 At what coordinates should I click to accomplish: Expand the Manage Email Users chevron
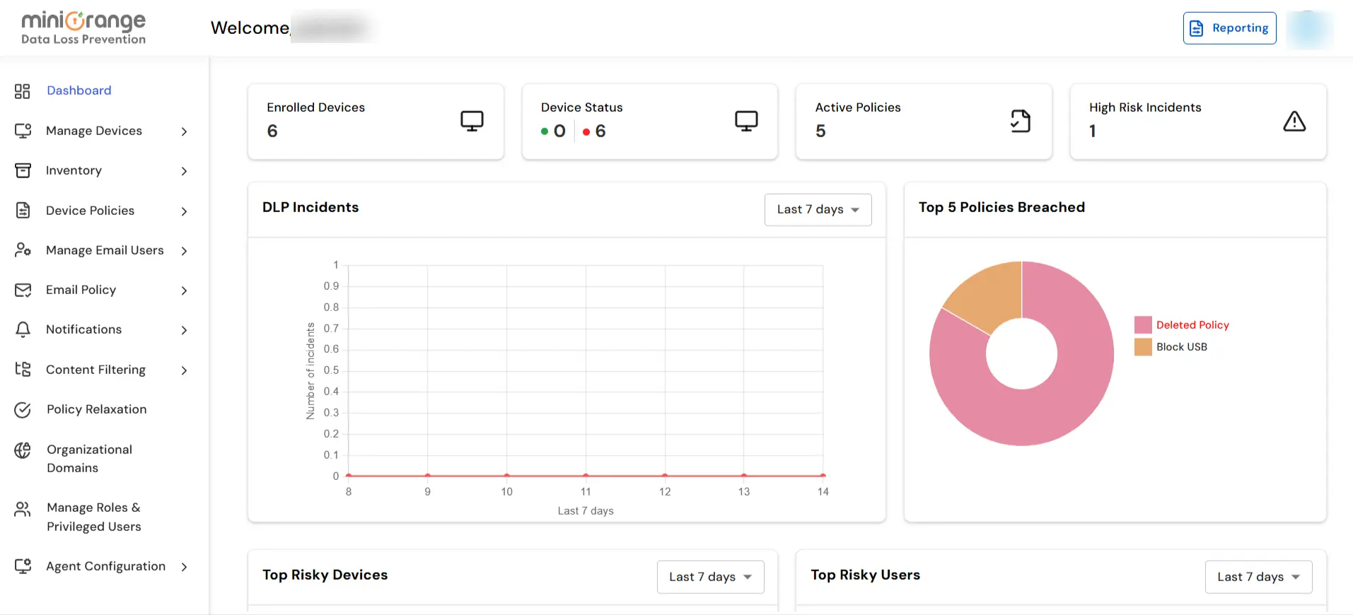click(x=184, y=251)
